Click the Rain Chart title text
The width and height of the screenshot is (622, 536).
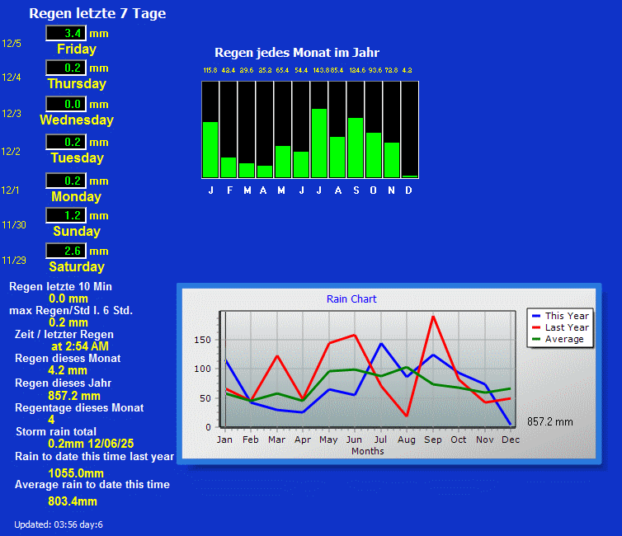click(x=351, y=299)
